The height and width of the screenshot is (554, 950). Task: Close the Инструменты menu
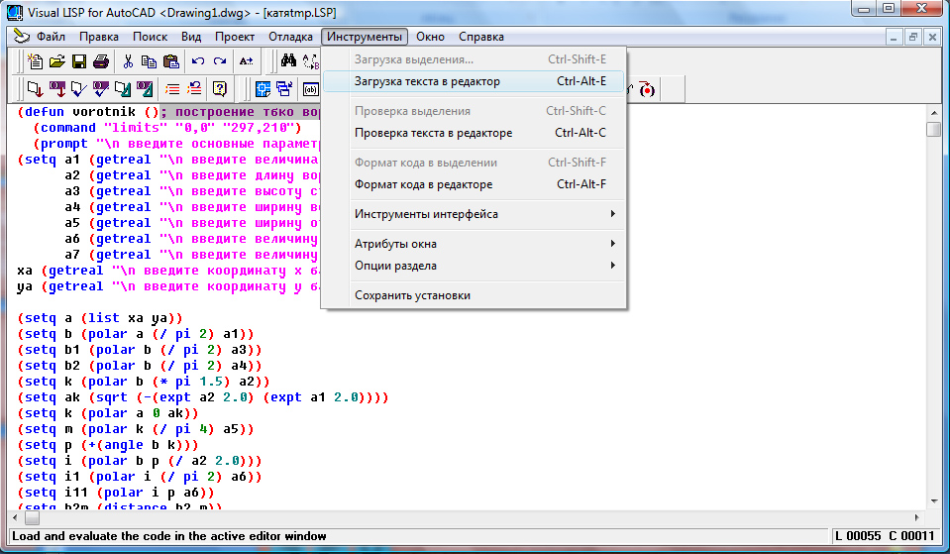365,37
